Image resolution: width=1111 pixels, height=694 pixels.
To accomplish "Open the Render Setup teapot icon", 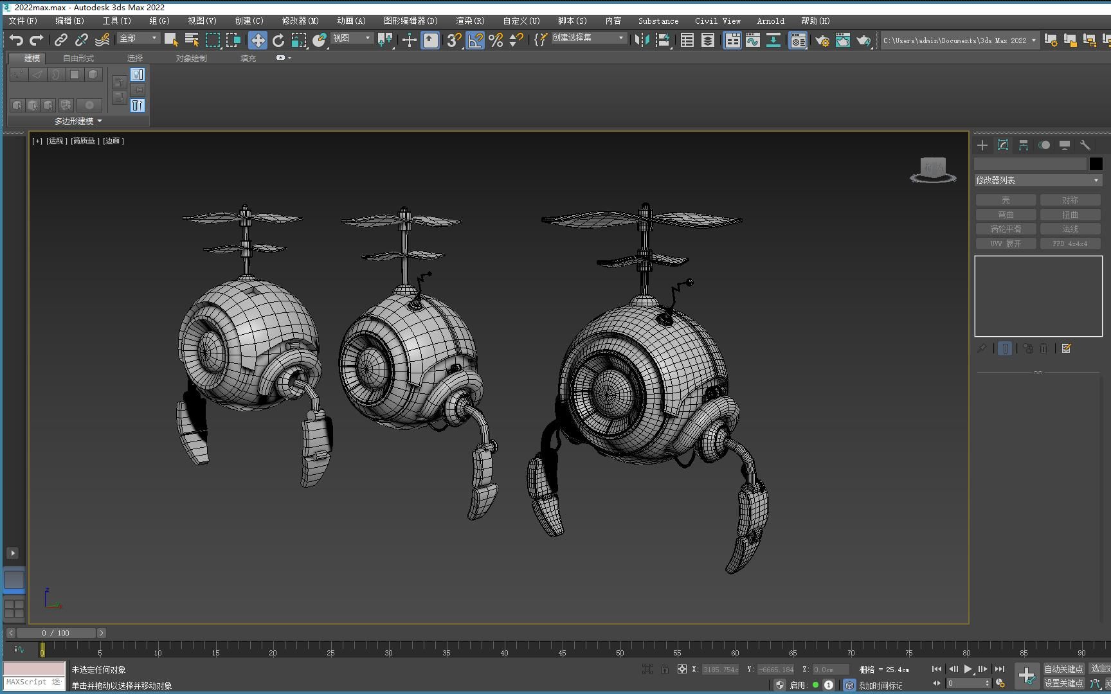I will click(x=822, y=40).
